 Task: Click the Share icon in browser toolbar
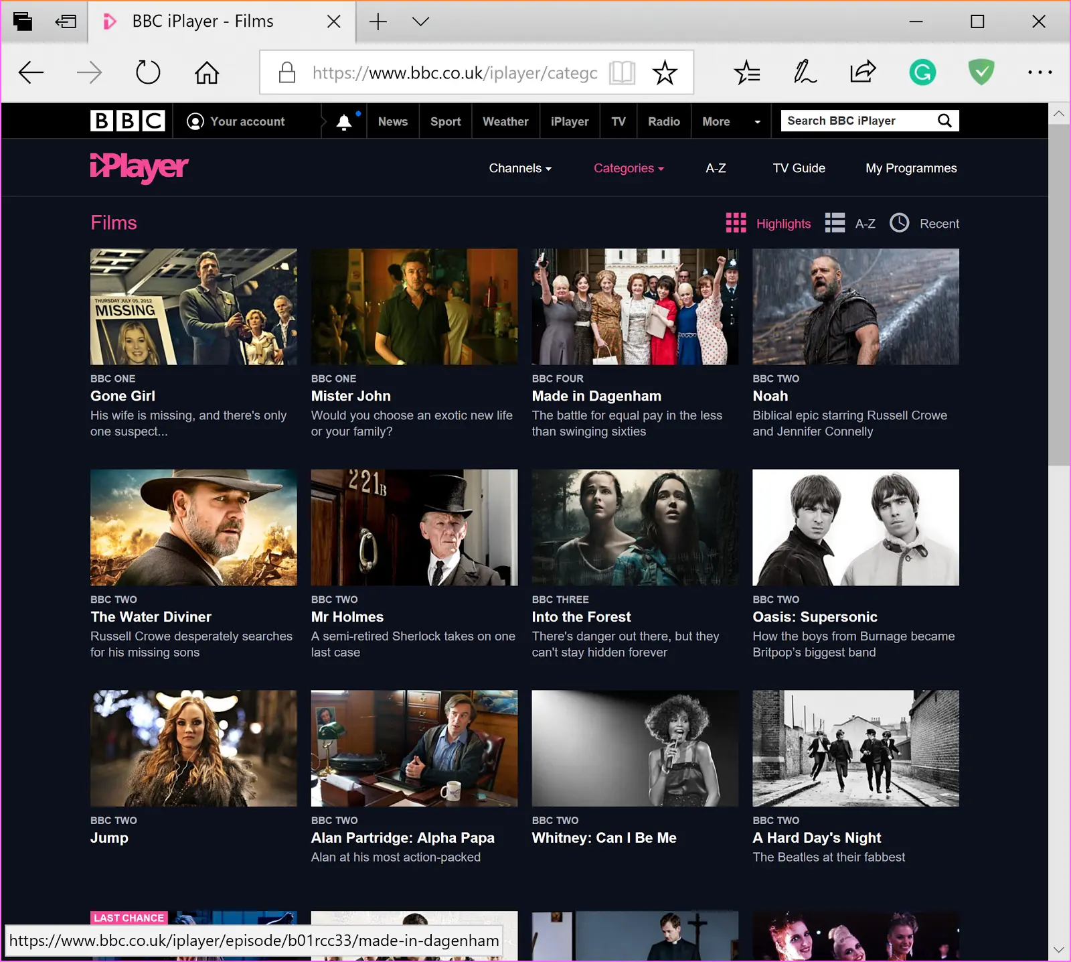[x=863, y=72]
